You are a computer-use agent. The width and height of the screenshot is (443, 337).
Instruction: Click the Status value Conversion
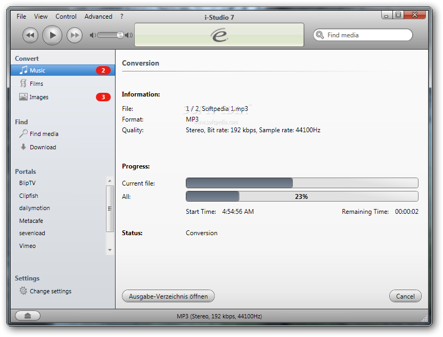(201, 233)
